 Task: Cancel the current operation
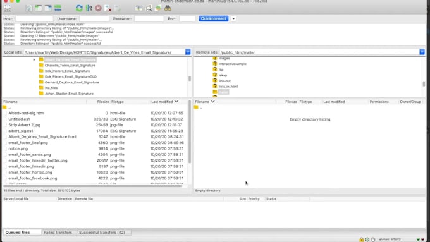click(x=99, y=8)
